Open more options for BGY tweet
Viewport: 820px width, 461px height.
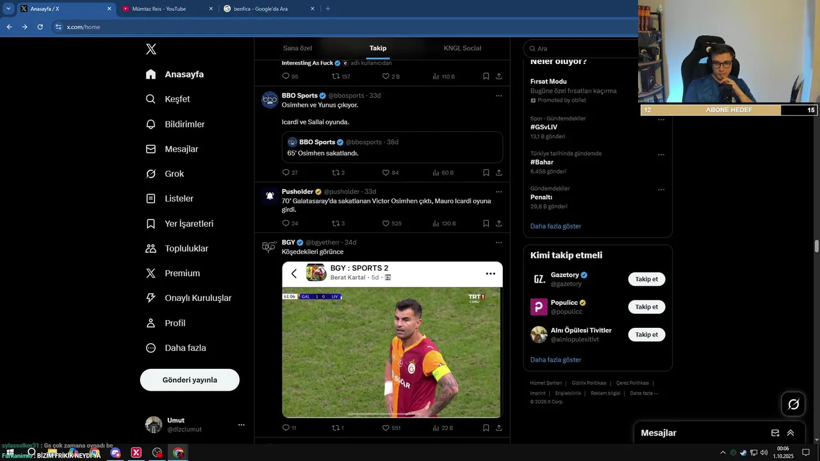pos(498,242)
